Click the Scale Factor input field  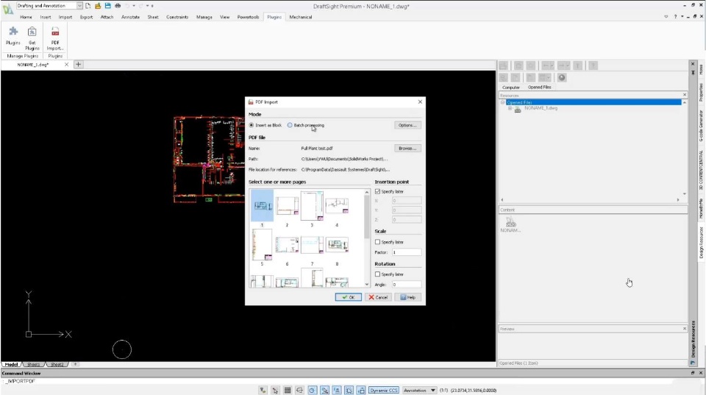pyautogui.click(x=407, y=252)
